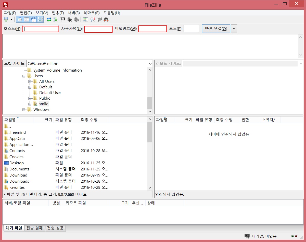Select the Contacts folder icon
This screenshot has width=306, height=242.
[x=6, y=151]
